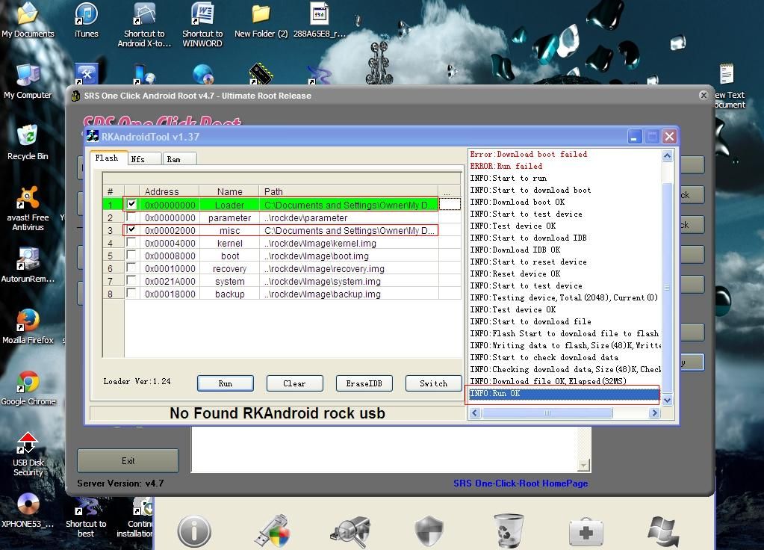Open the My Computer desktop icon
Screen dimensions: 764x550
[28, 81]
